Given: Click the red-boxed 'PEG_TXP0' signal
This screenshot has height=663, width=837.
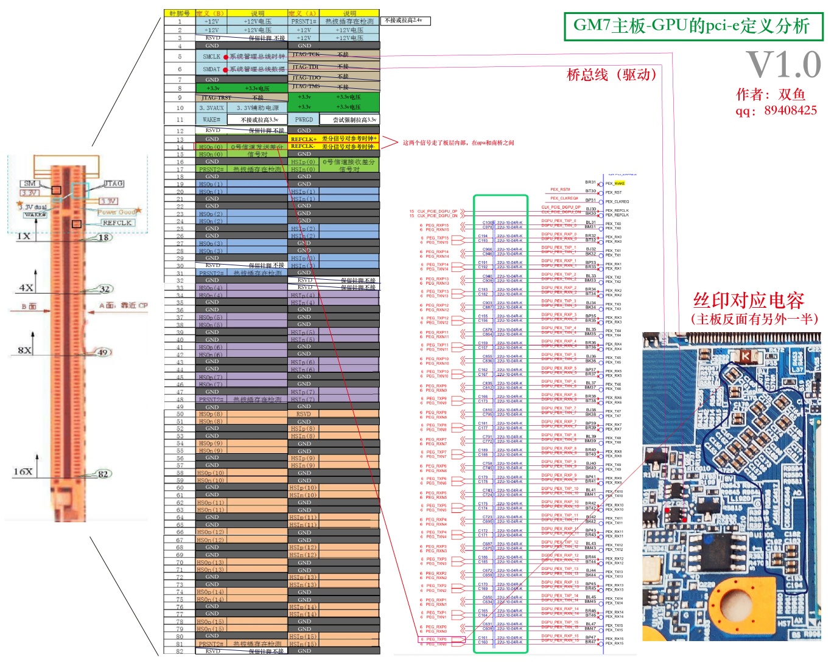Looking at the screenshot, I should pyautogui.click(x=442, y=639).
